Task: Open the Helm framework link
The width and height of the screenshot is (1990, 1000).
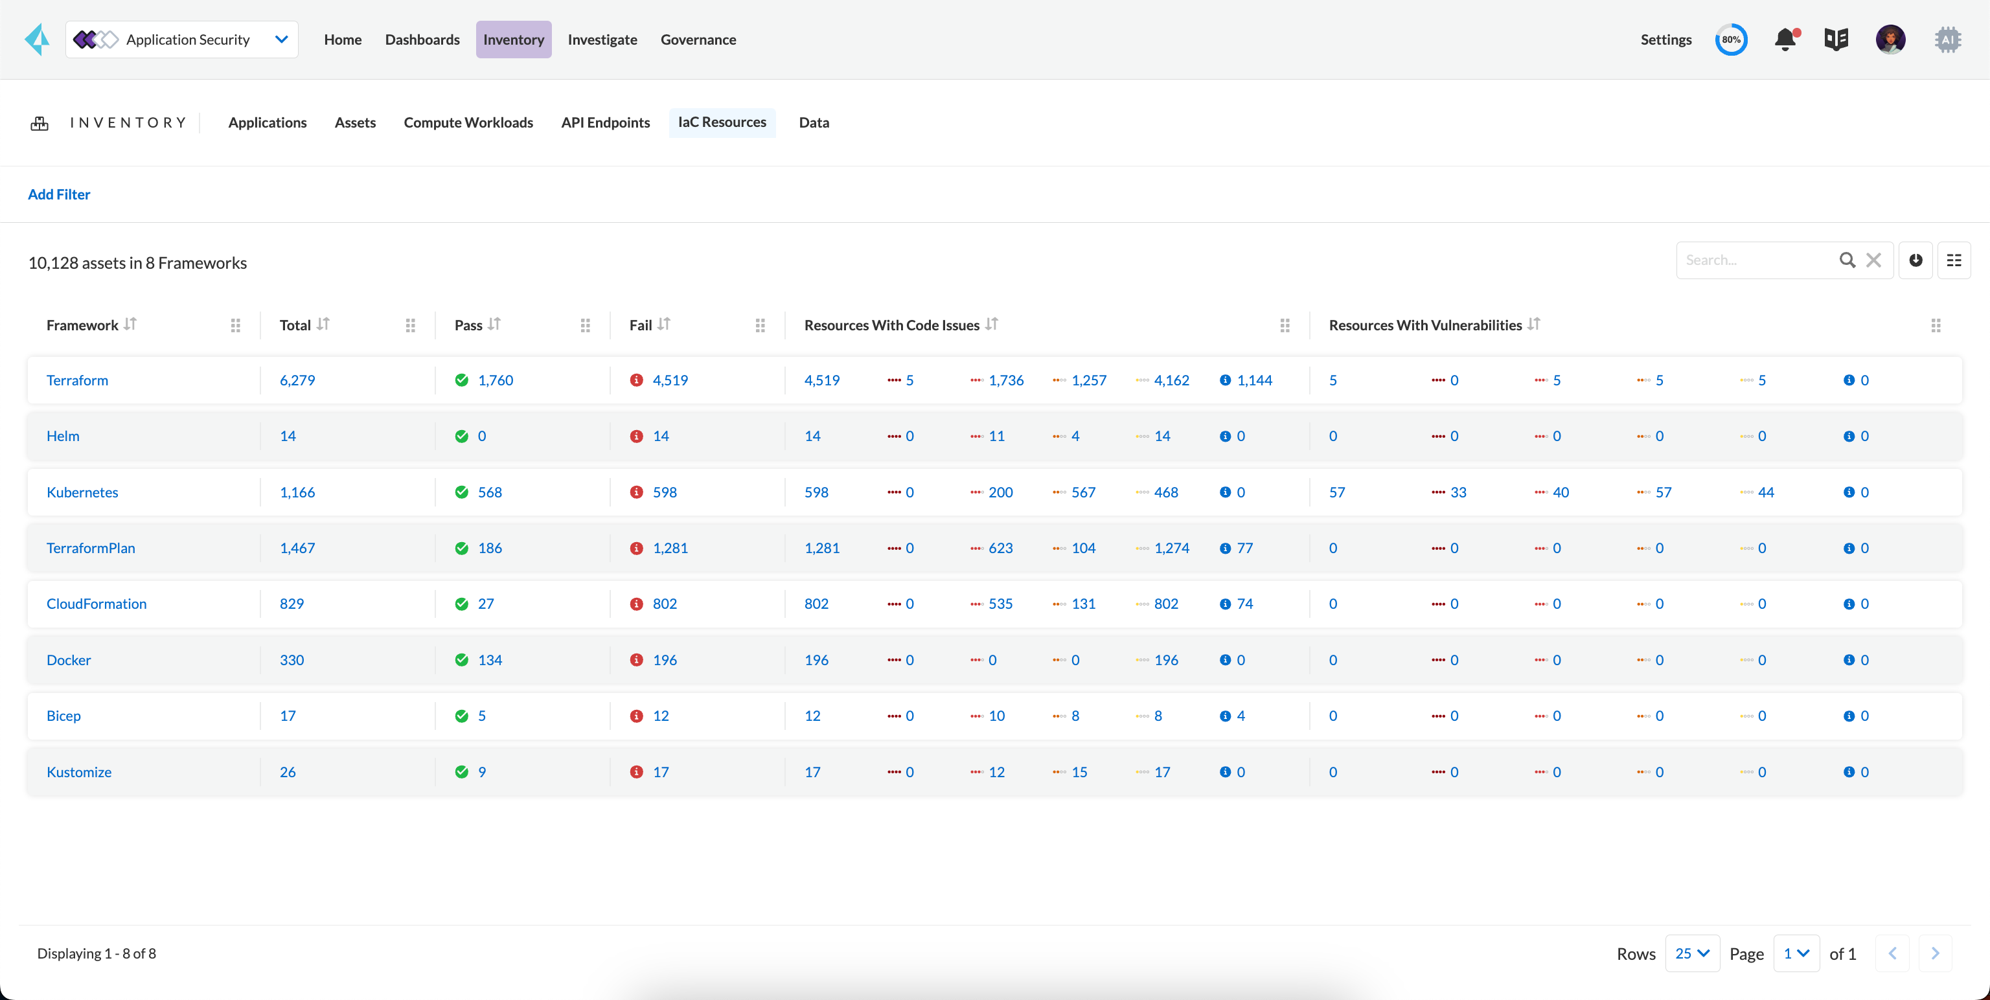Action: [63, 437]
